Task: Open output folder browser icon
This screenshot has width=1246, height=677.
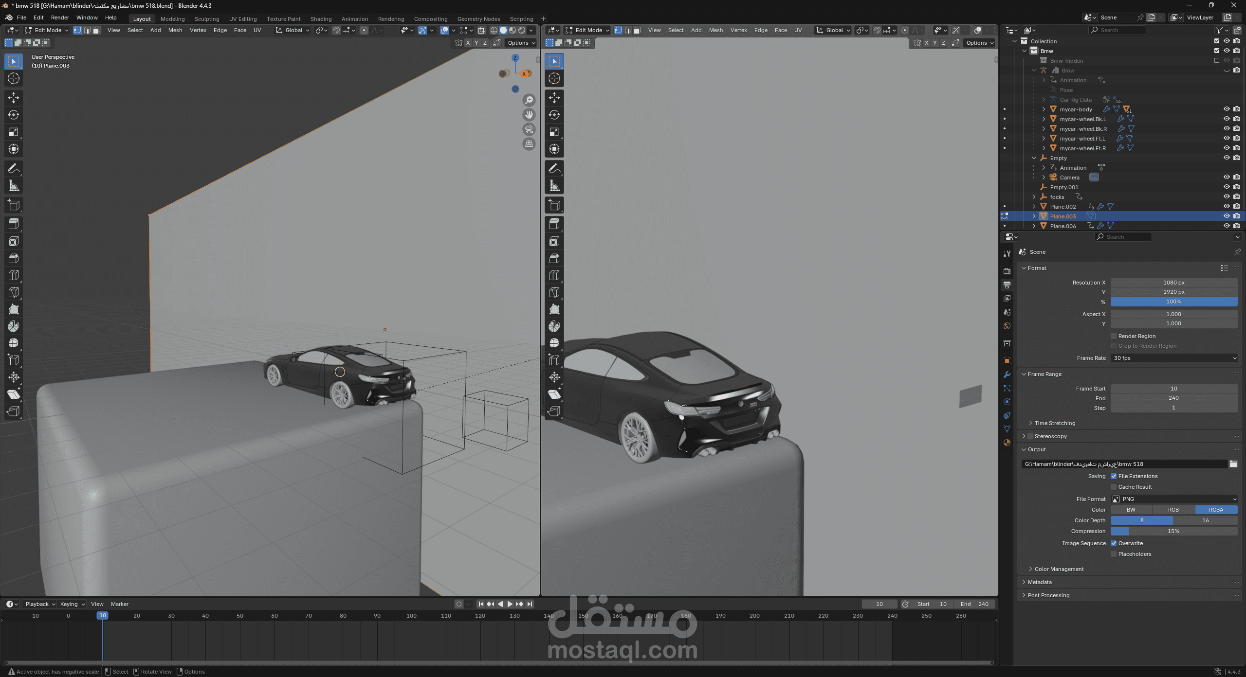Action: (1233, 464)
